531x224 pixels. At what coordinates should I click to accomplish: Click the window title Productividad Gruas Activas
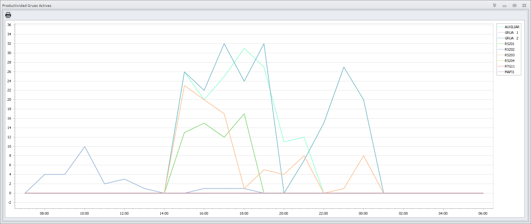point(27,6)
